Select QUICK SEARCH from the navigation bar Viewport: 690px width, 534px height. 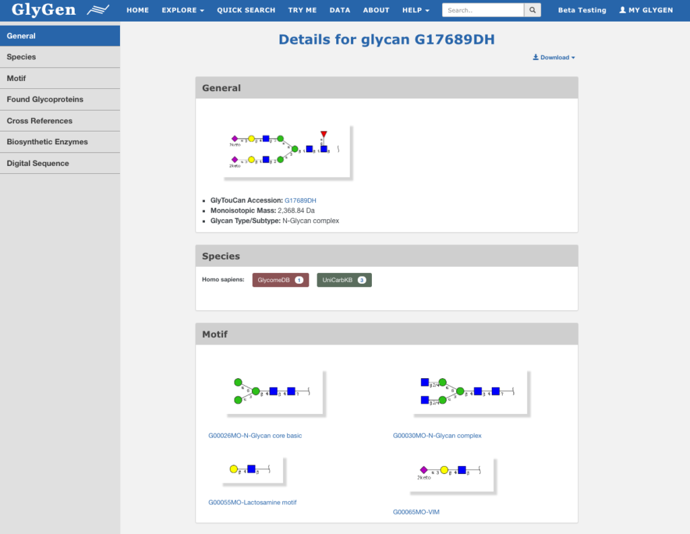[x=245, y=9]
